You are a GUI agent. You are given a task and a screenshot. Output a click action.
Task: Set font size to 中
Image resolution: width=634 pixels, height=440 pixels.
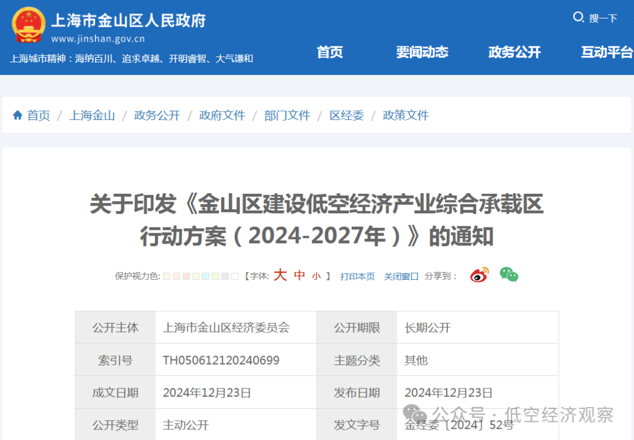tap(299, 276)
